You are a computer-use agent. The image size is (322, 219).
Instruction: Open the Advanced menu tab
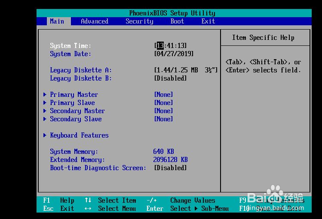(95, 21)
